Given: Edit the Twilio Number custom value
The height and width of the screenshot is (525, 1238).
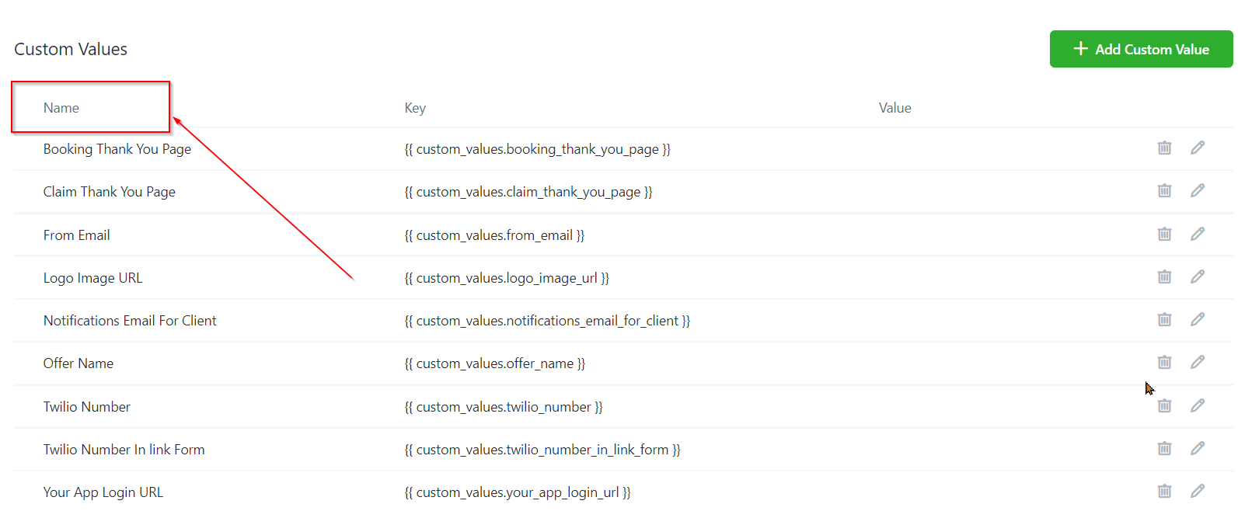Looking at the screenshot, I should [1198, 405].
